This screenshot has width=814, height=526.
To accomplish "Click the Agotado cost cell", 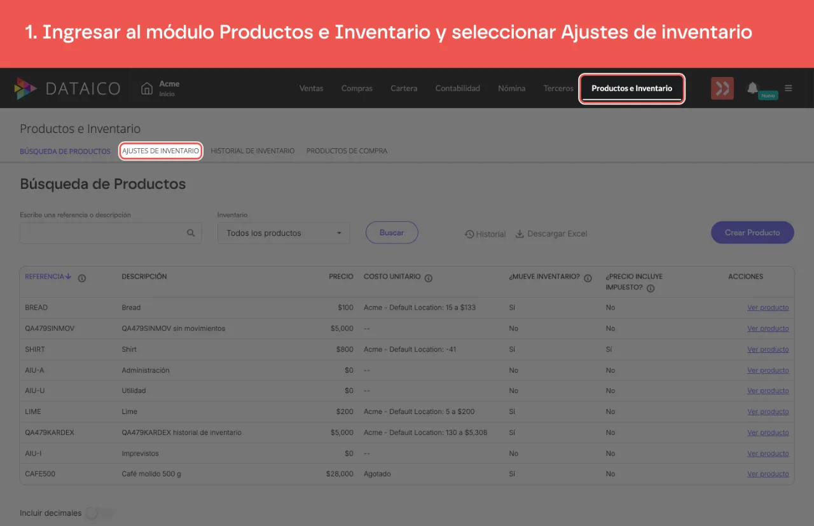I will (377, 474).
